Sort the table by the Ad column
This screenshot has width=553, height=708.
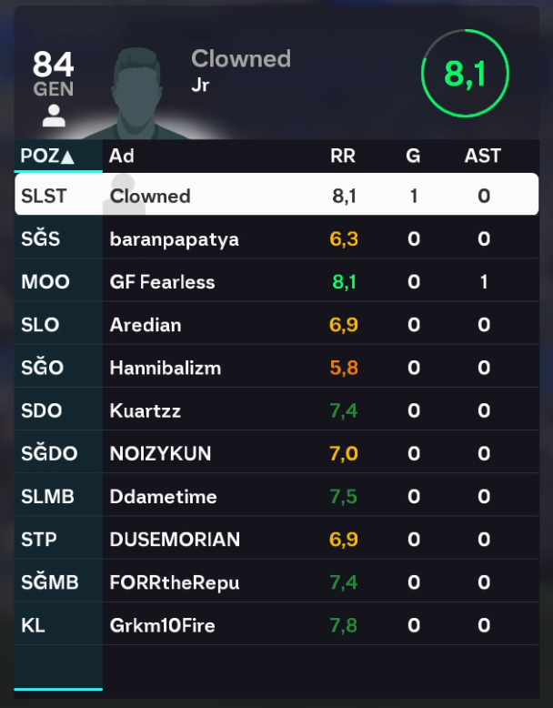121,156
